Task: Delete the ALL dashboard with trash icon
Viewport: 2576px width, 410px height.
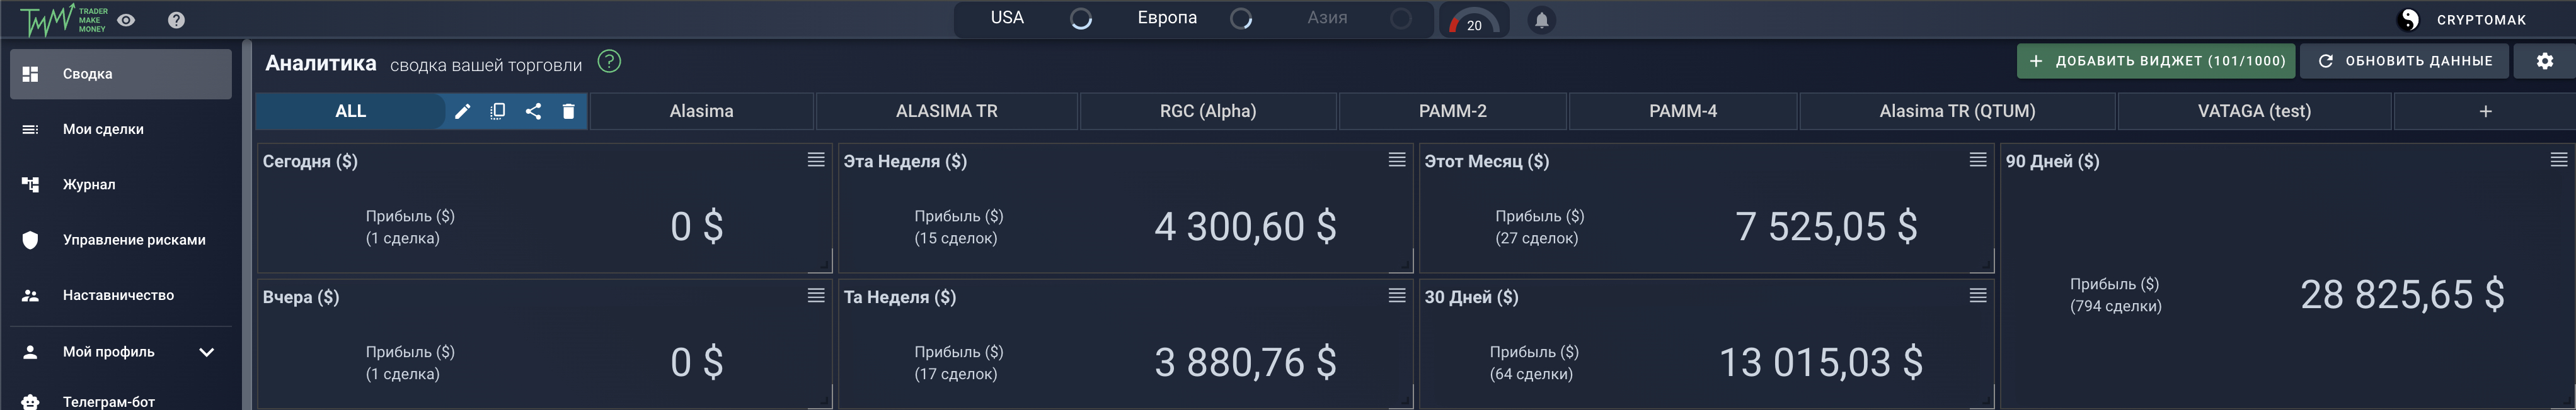Action: tap(568, 112)
